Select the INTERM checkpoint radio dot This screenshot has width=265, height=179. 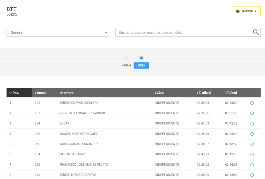tap(126, 58)
